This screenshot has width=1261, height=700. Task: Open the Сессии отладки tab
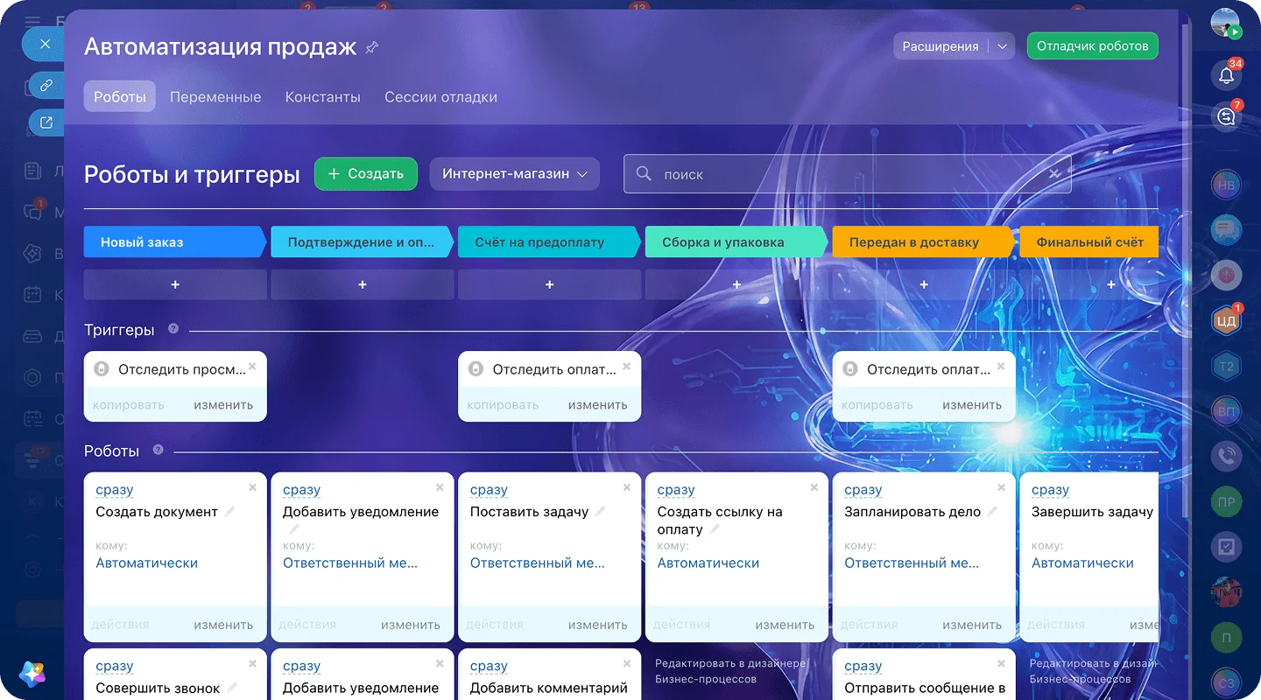pos(440,97)
